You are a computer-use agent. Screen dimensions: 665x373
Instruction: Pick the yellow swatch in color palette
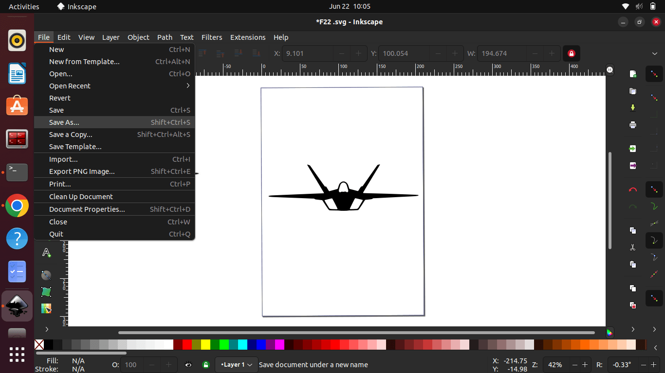(205, 345)
